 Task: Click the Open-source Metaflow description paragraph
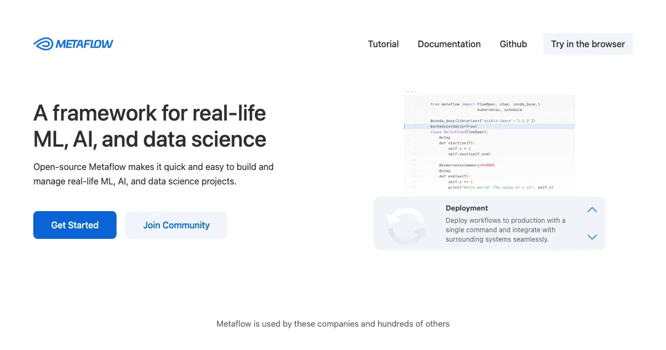(153, 174)
